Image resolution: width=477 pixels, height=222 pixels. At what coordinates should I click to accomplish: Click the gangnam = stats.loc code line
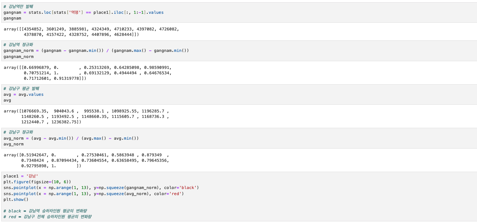pyautogui.click(x=83, y=12)
